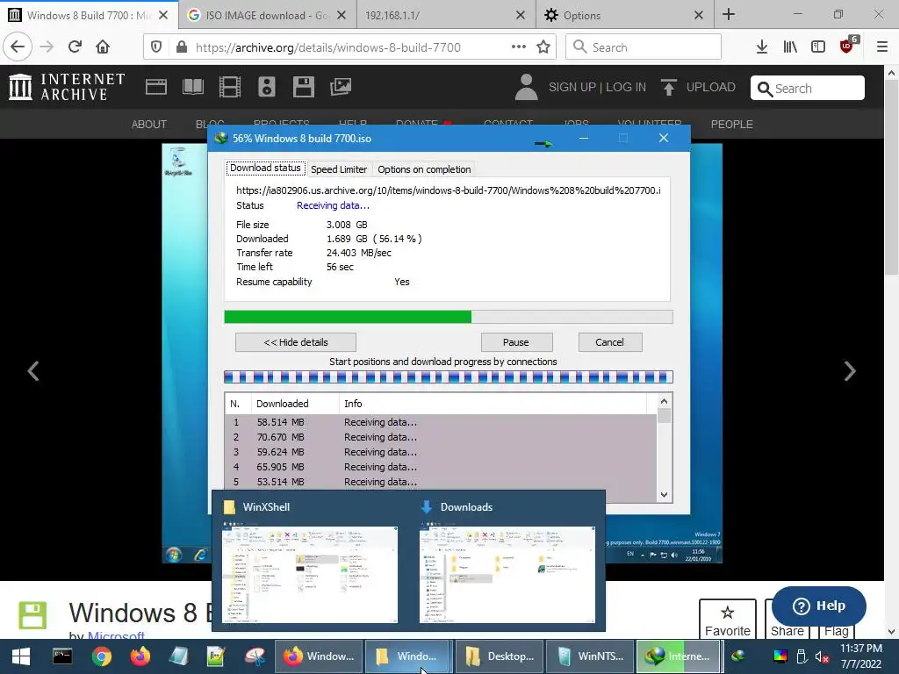Click the Desktop taskbar folder button
Screen dimensions: 899x674
point(500,656)
